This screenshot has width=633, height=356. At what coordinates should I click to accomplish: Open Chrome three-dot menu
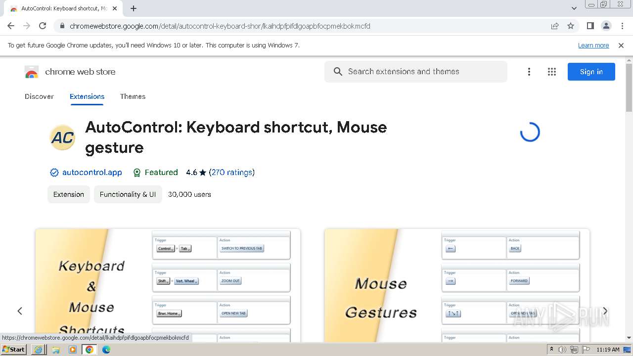pyautogui.click(x=622, y=26)
